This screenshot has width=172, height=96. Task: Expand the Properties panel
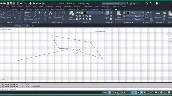[128, 22]
